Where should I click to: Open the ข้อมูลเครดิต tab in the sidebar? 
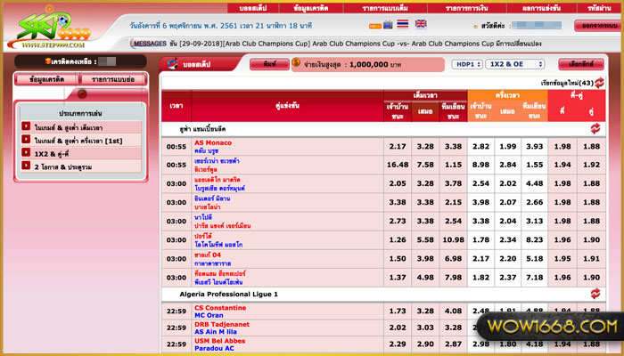(x=45, y=79)
